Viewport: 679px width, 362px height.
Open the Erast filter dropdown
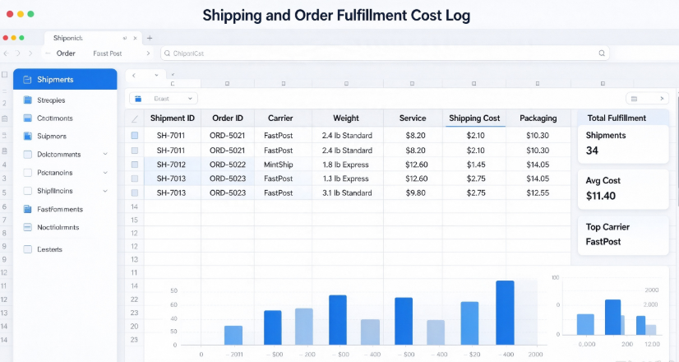click(x=164, y=99)
